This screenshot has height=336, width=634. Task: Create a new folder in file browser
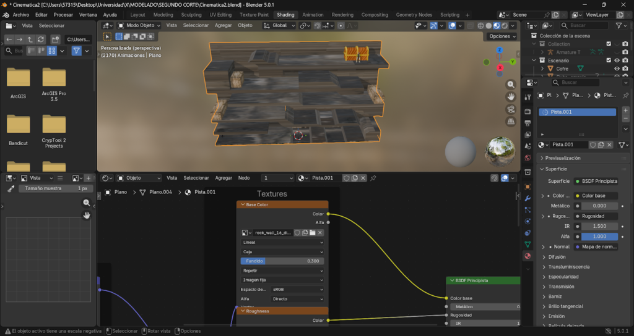click(x=55, y=39)
